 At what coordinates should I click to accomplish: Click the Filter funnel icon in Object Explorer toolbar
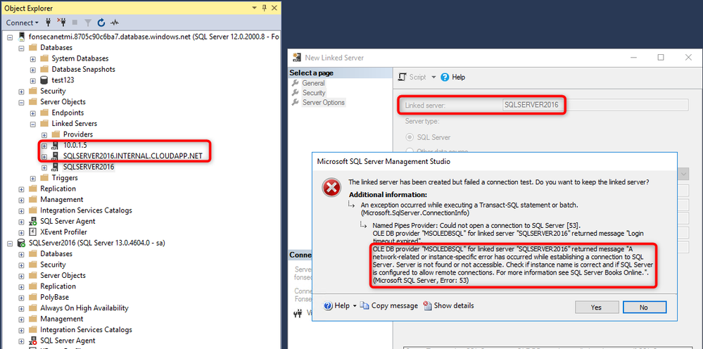88,23
